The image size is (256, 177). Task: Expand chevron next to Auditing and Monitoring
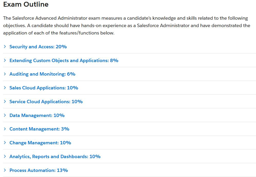(x=5, y=74)
